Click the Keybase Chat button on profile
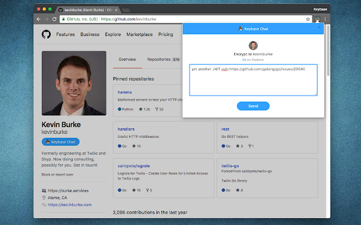361x225 pixels. pyautogui.click(x=60, y=142)
